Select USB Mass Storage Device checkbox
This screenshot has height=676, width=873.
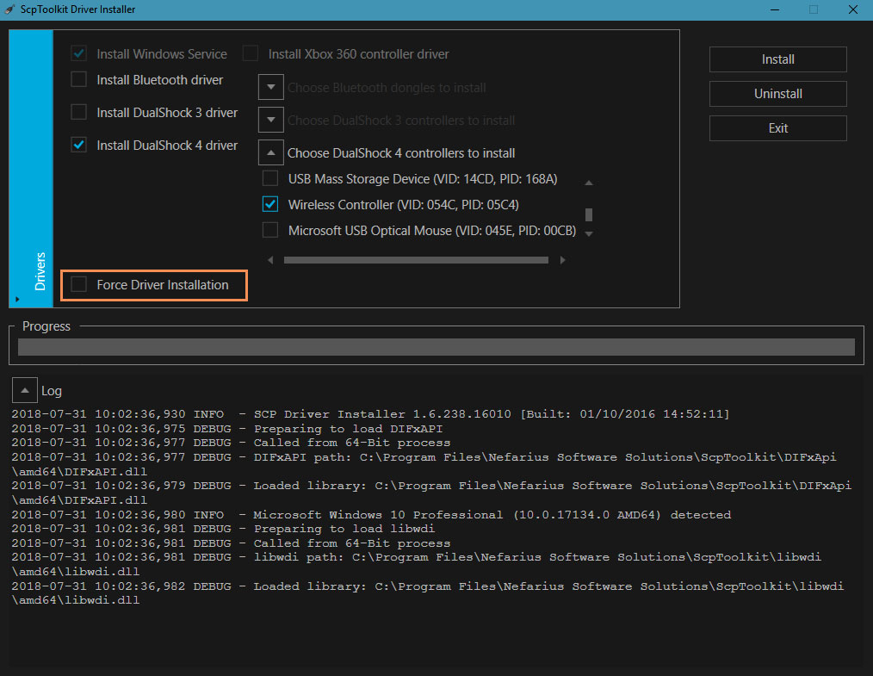pyautogui.click(x=270, y=179)
